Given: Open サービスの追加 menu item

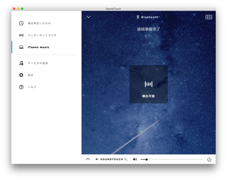Looking at the screenshot, I should (x=38, y=63).
